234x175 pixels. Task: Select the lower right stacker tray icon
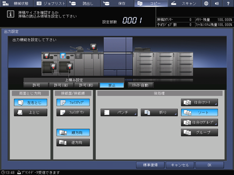[x=70, y=66]
